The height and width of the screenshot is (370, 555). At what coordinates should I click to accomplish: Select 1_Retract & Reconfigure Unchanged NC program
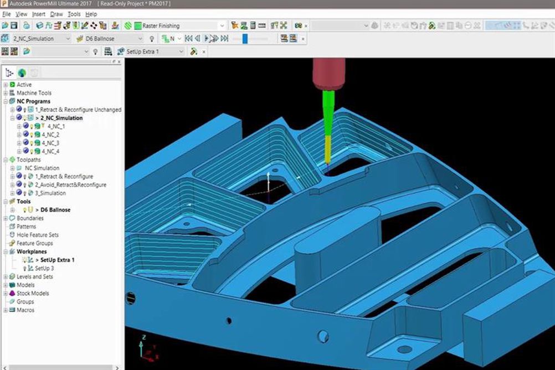click(x=78, y=110)
